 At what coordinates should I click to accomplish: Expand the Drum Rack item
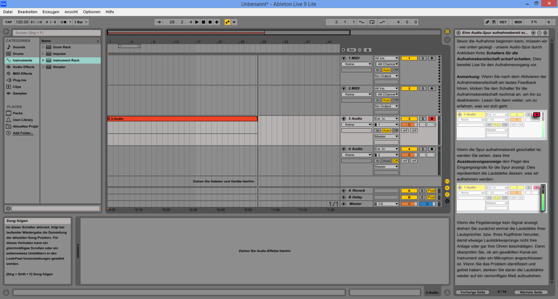pyautogui.click(x=43, y=47)
